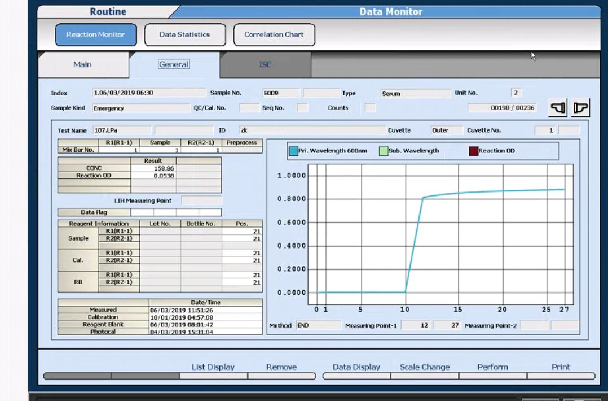Click the Reaction OD dark red swatch
This screenshot has height=401, width=608.
coord(473,151)
